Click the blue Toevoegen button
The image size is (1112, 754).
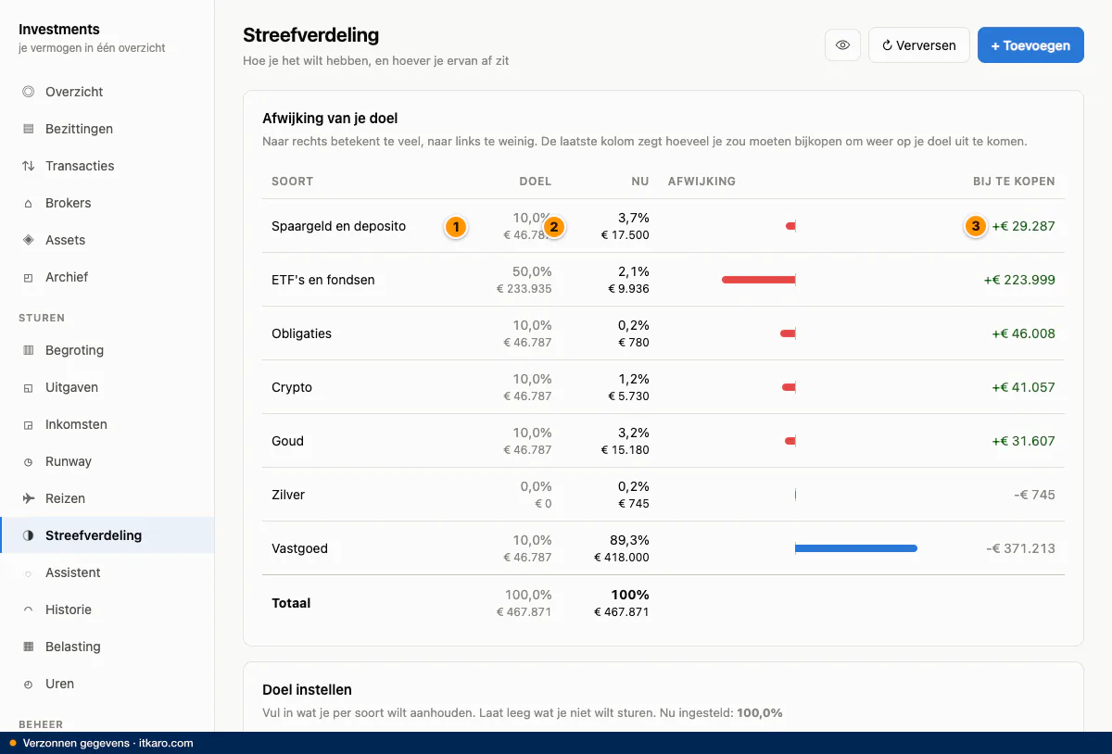[x=1030, y=44]
